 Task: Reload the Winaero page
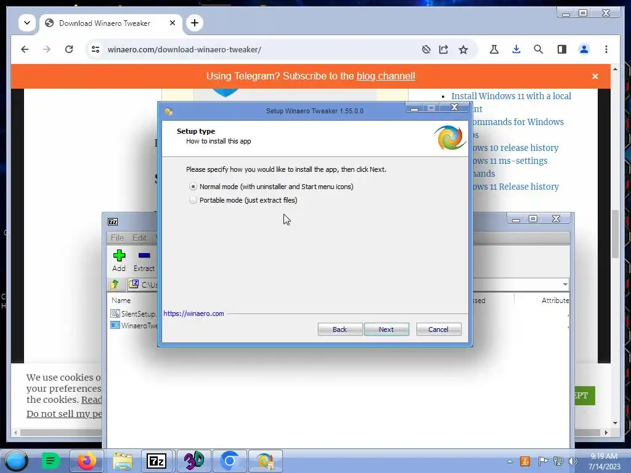click(x=69, y=49)
